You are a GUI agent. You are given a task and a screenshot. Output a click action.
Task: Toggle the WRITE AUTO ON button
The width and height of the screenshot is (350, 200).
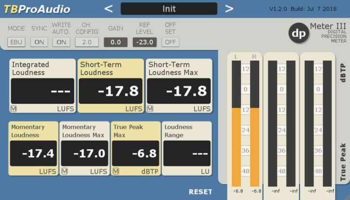[x=62, y=42]
